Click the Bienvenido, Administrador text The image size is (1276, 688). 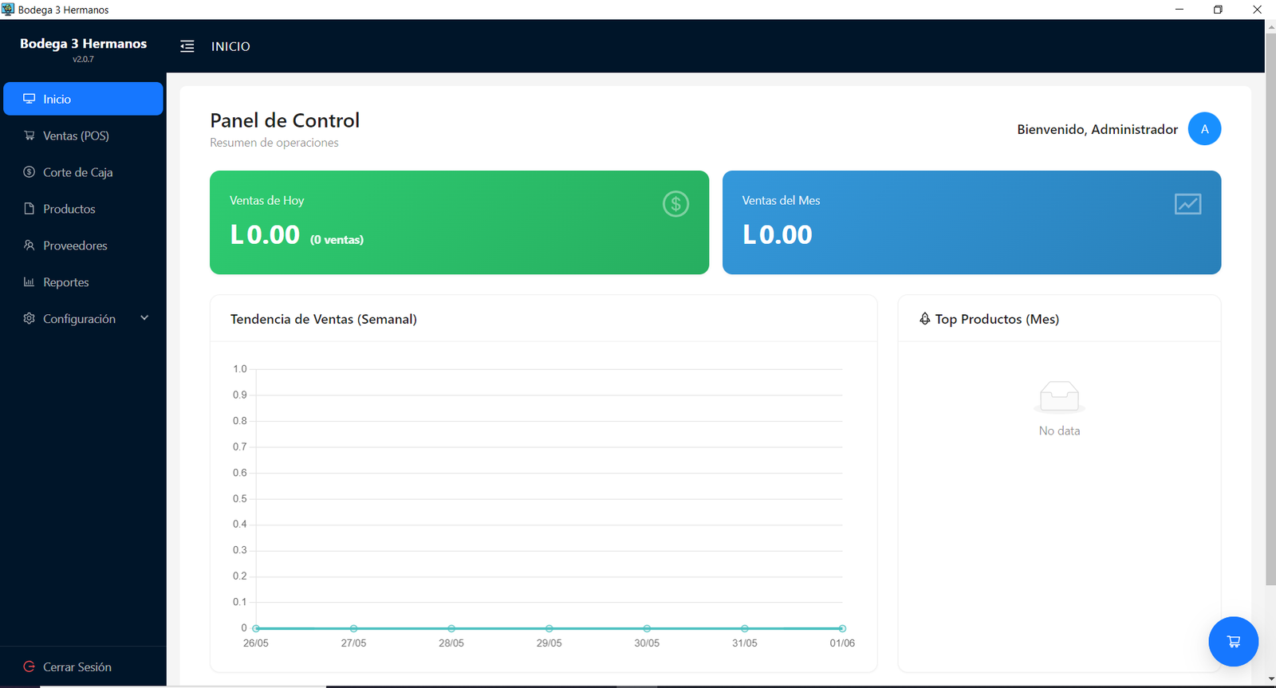click(1097, 129)
